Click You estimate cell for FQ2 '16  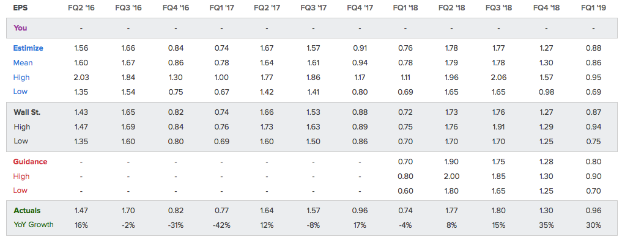tap(81, 28)
